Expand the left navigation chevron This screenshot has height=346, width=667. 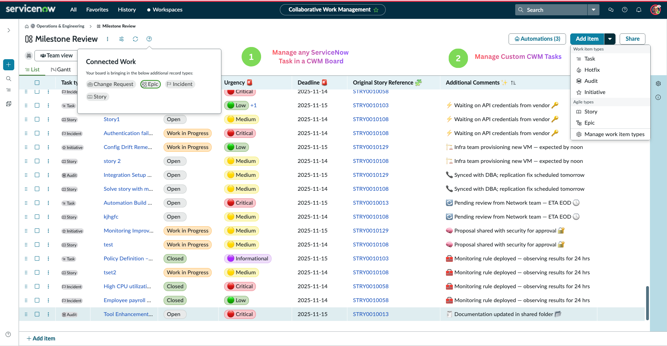click(9, 31)
